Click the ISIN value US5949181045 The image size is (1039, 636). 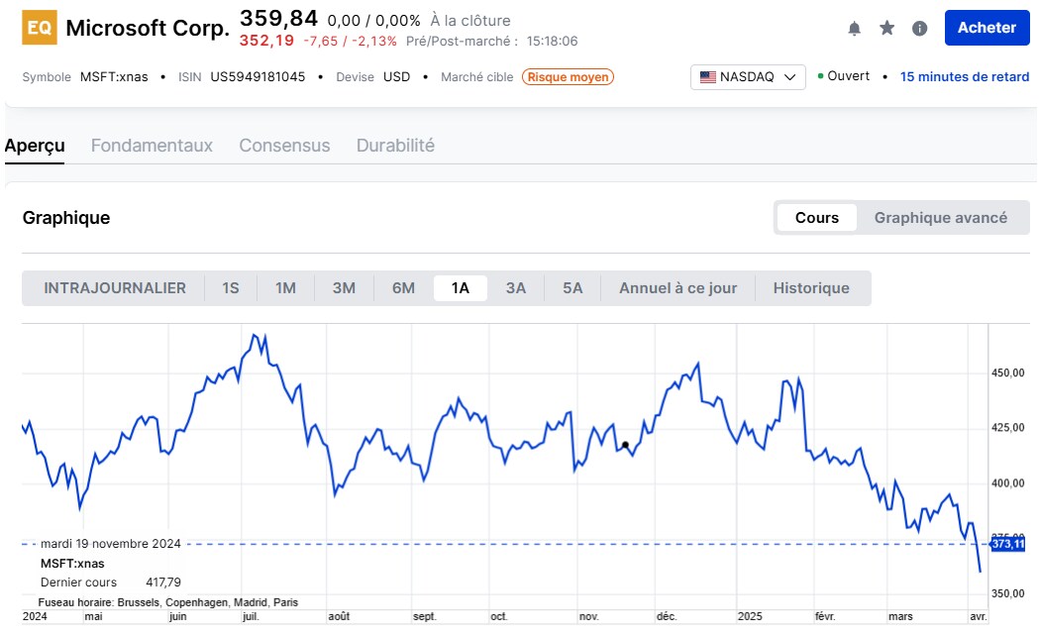[258, 77]
